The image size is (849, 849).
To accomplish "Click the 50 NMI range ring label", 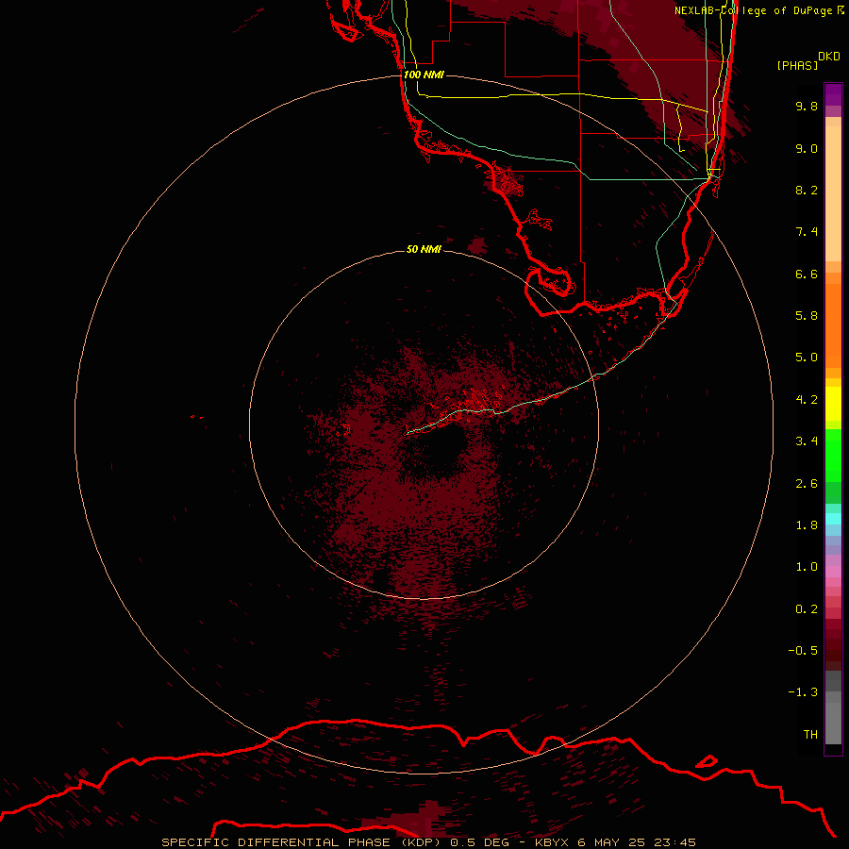I will pyautogui.click(x=424, y=249).
